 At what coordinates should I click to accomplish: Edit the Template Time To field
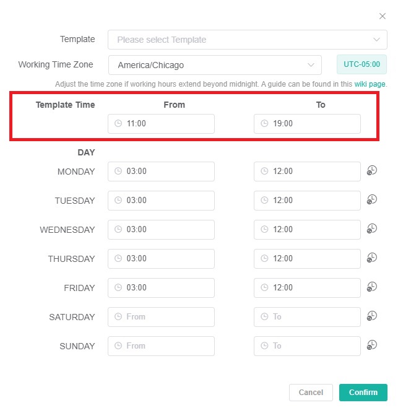[307, 124]
